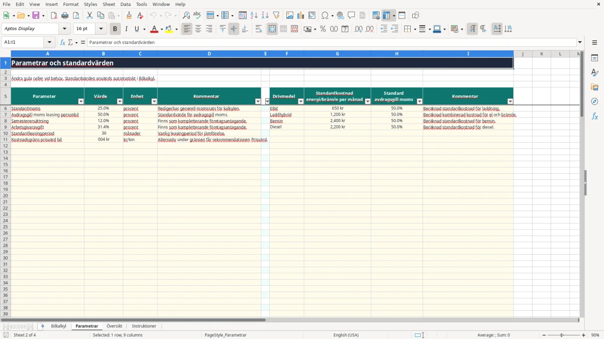Image resolution: width=604 pixels, height=339 pixels.
Task: Zoom out with the minus button
Action: [x=544, y=335]
